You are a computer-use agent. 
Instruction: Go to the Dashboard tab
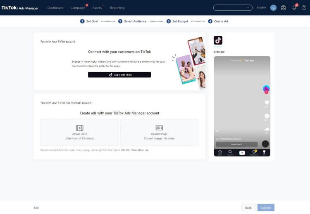pos(55,7)
